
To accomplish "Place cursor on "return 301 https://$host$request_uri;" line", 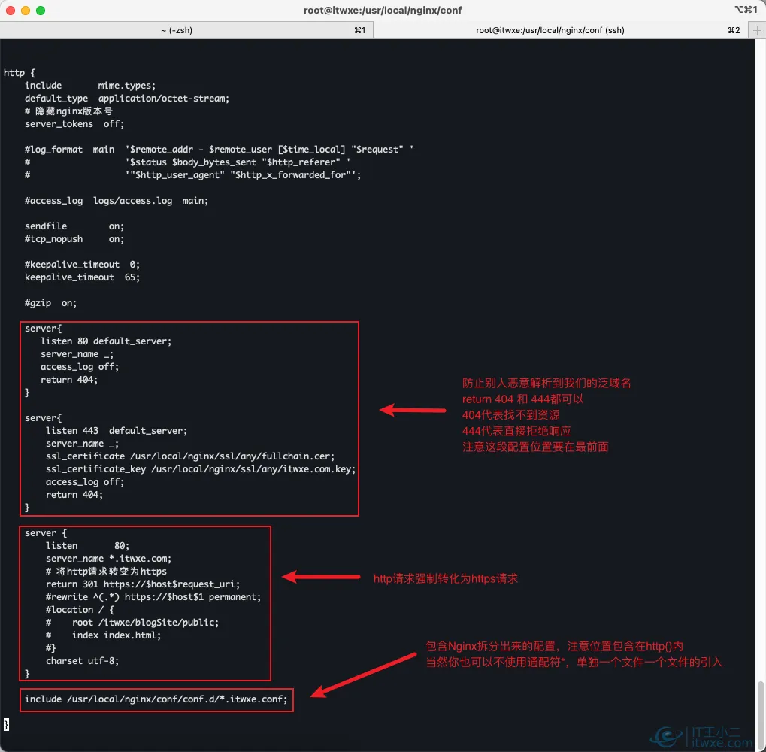I will click(x=143, y=584).
